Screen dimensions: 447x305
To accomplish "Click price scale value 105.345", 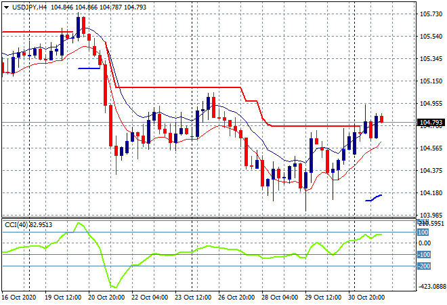I will tap(431, 58).
